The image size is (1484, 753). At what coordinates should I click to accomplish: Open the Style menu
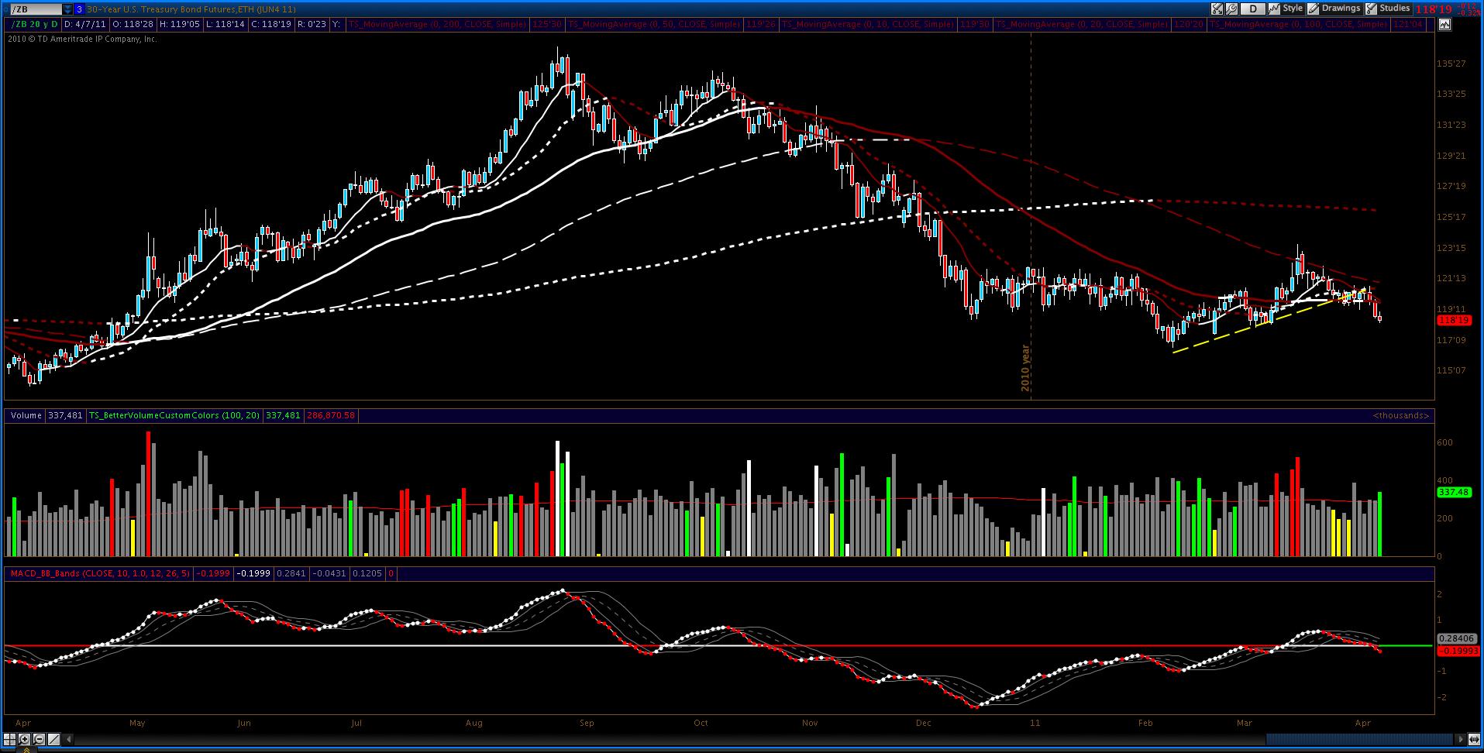coord(1286,9)
